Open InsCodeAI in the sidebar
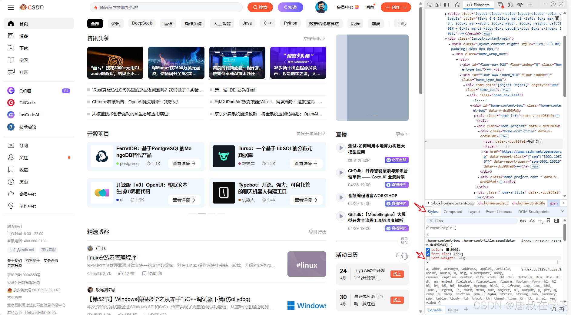This screenshot has width=571, height=315. pos(39,115)
